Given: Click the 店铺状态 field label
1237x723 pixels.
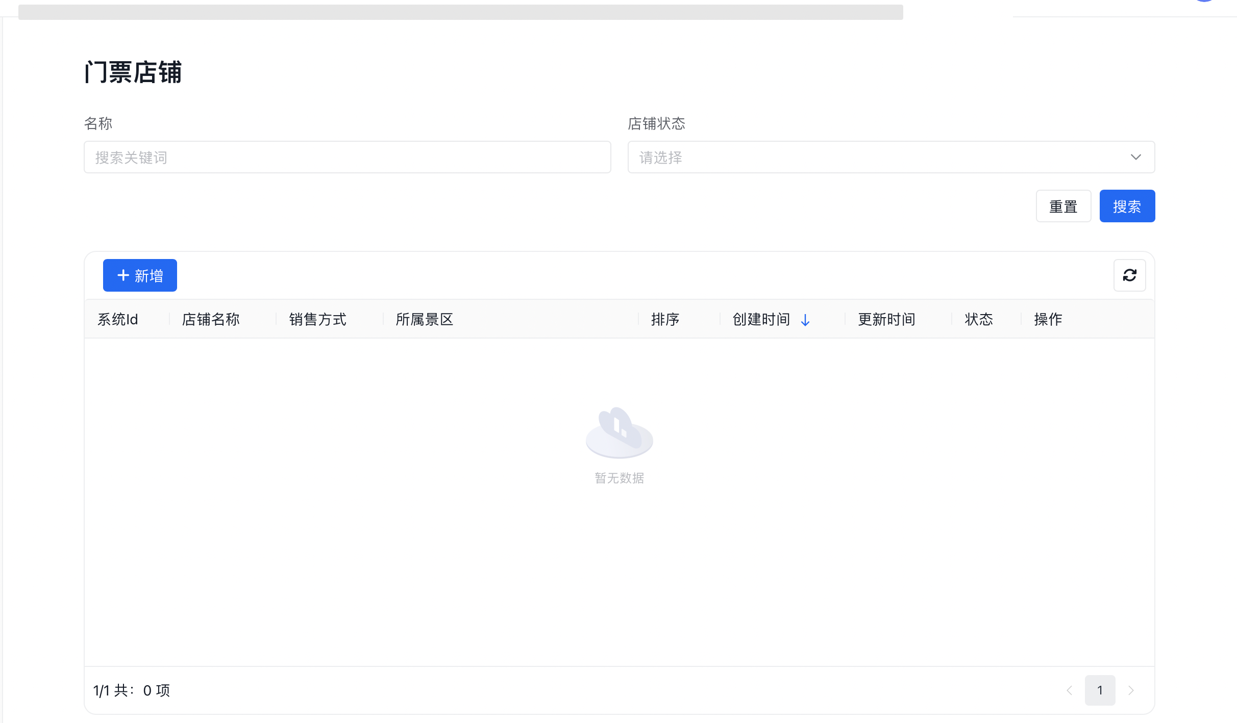Looking at the screenshot, I should (x=656, y=123).
